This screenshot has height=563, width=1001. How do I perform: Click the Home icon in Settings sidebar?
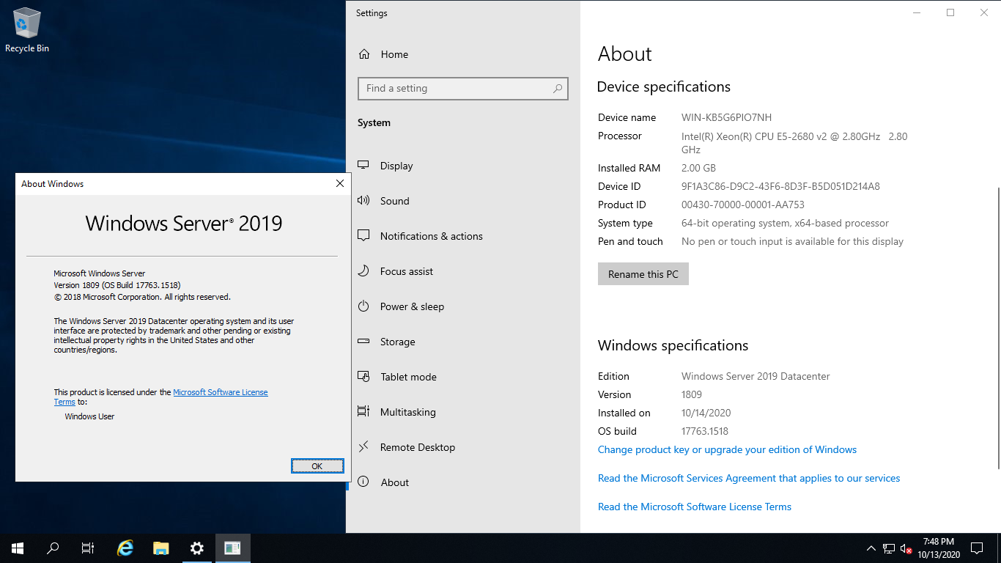(x=363, y=54)
